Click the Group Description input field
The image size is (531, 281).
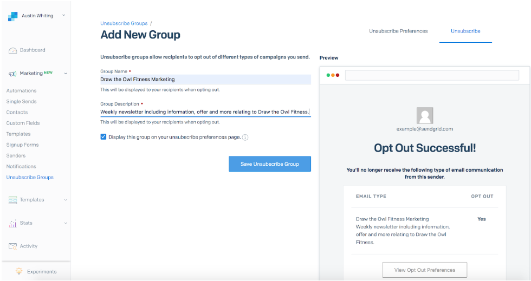coord(205,112)
